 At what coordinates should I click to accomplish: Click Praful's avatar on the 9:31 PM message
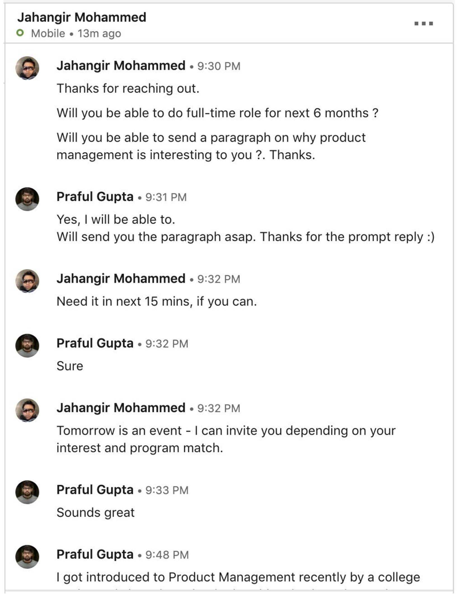(x=27, y=199)
